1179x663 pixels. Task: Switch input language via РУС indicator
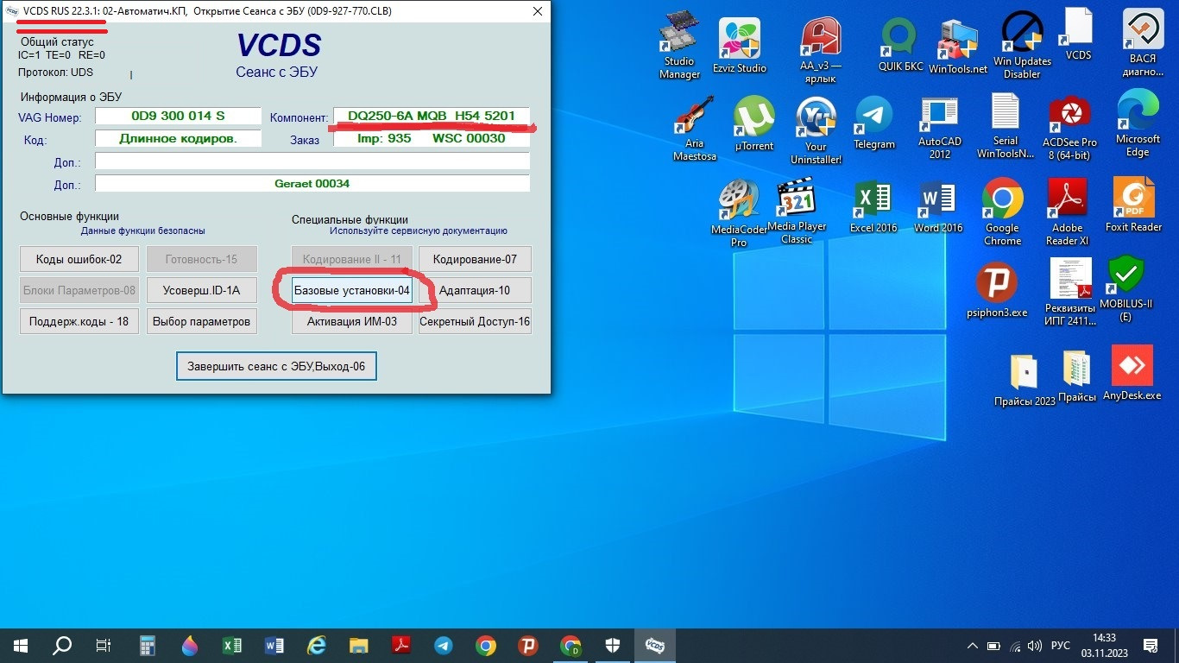(x=1061, y=646)
